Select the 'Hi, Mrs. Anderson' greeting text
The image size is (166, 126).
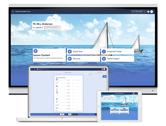(x=43, y=24)
